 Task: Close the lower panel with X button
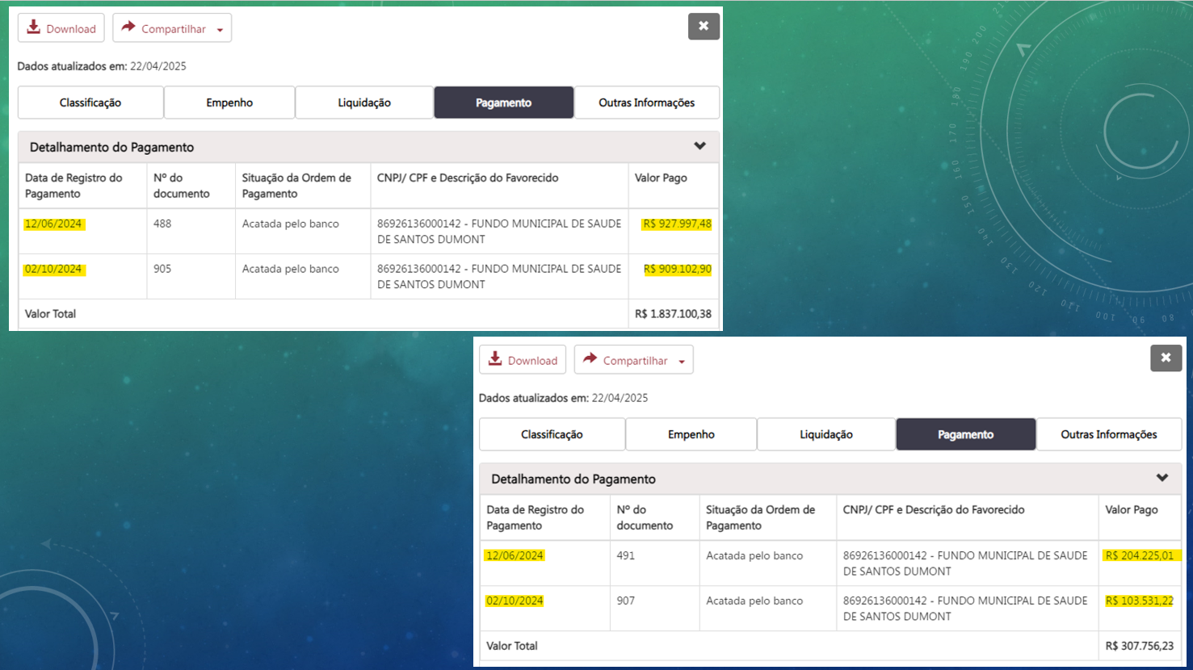[x=1166, y=358]
